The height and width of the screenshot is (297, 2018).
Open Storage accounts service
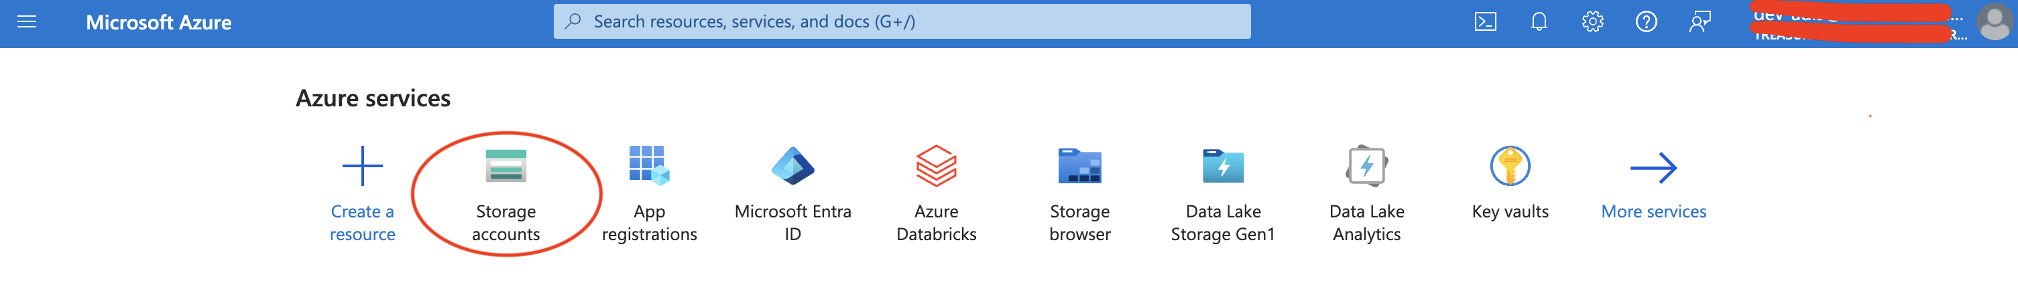[506, 166]
